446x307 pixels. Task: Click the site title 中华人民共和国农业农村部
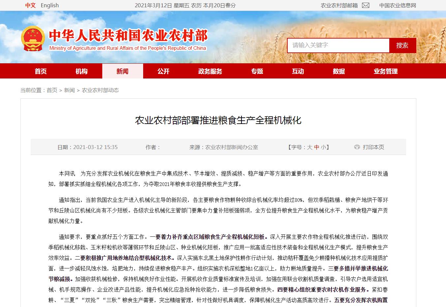[128, 36]
